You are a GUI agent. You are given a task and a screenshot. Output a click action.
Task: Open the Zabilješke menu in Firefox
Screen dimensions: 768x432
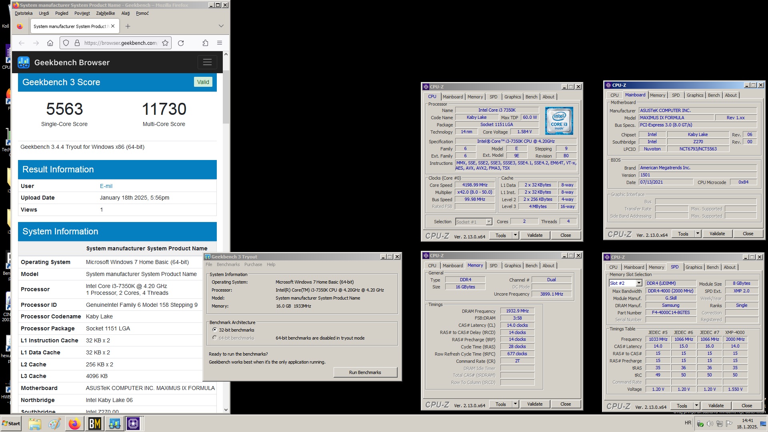106,13
